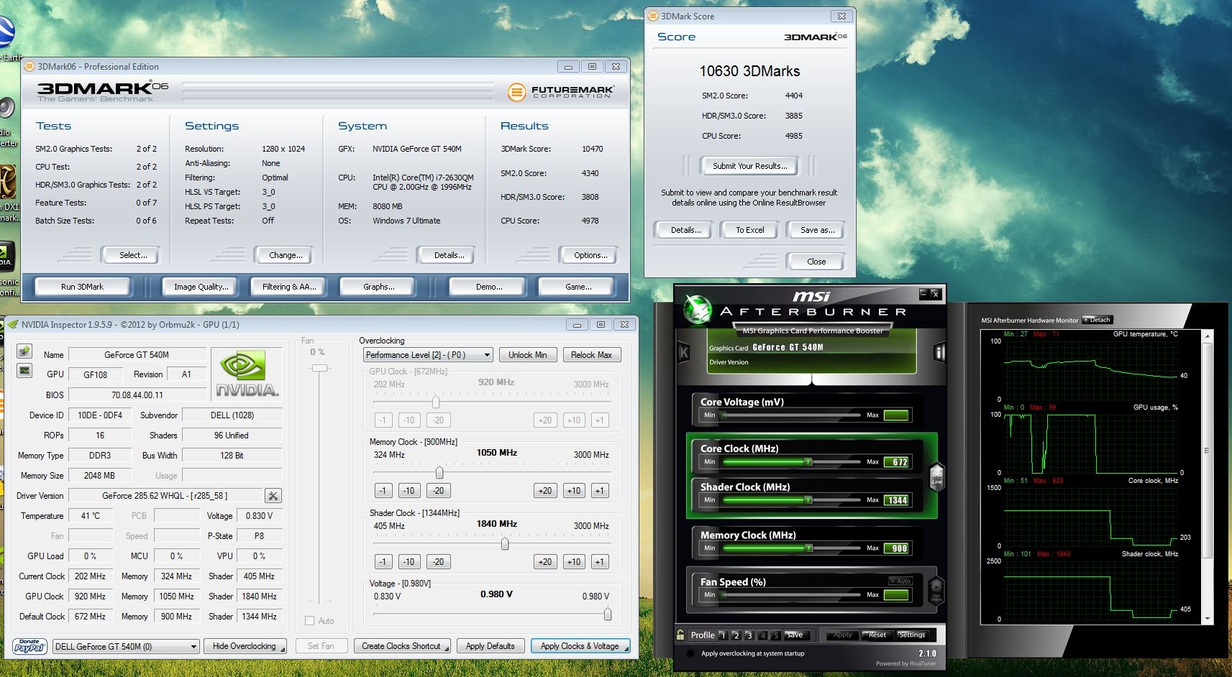Click the profile lock padlock icon
This screenshot has height=677, width=1232.
[680, 635]
